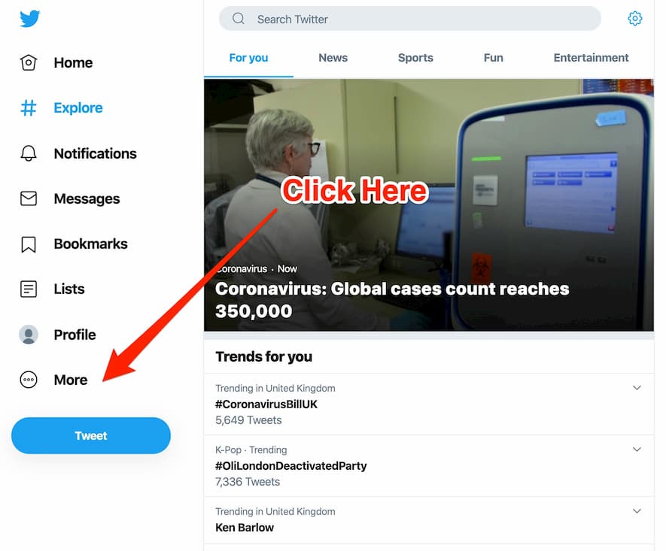Open Messages envelope icon
The width and height of the screenshot is (666, 551).
[x=29, y=198]
